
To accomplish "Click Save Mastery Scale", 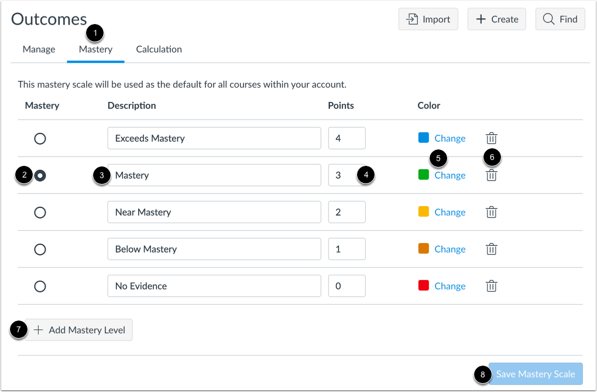I will click(535, 373).
